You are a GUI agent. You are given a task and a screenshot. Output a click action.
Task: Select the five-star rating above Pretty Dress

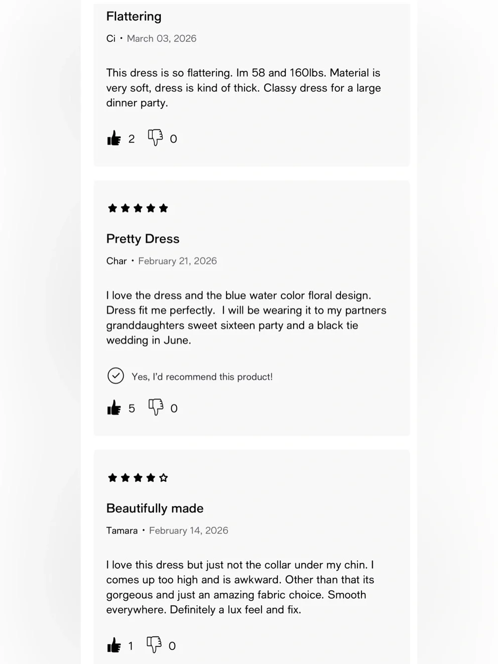[x=138, y=208]
